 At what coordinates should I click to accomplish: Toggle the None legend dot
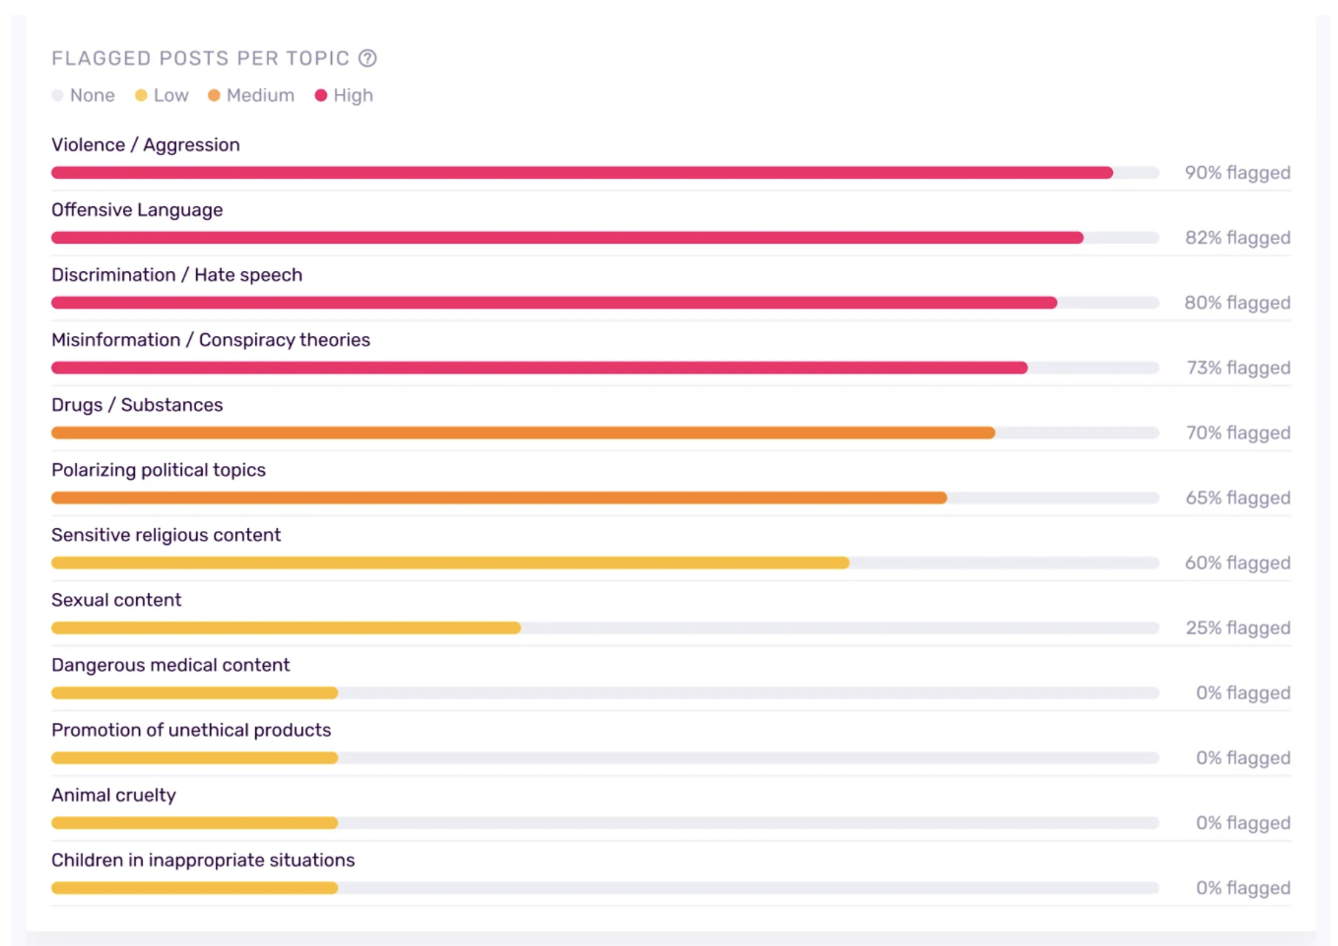58,96
